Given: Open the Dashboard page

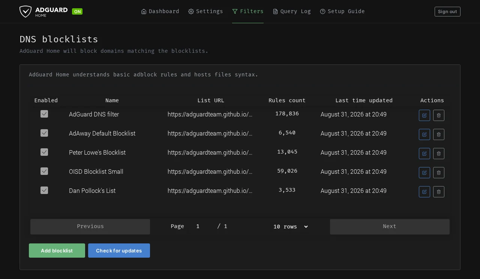Looking at the screenshot, I should click(160, 11).
